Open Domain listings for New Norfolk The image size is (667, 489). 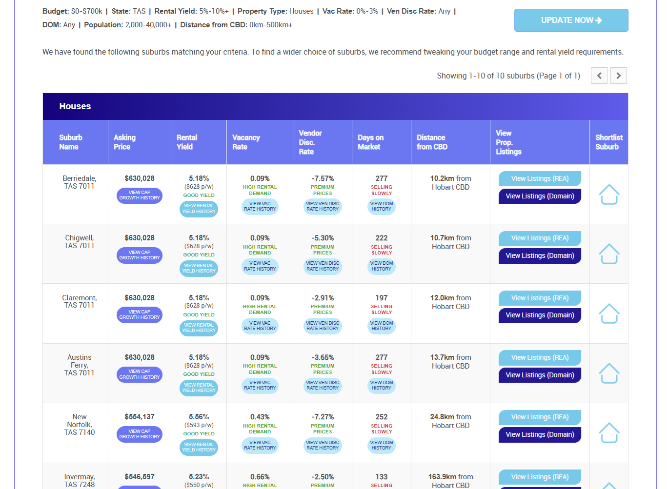click(540, 435)
